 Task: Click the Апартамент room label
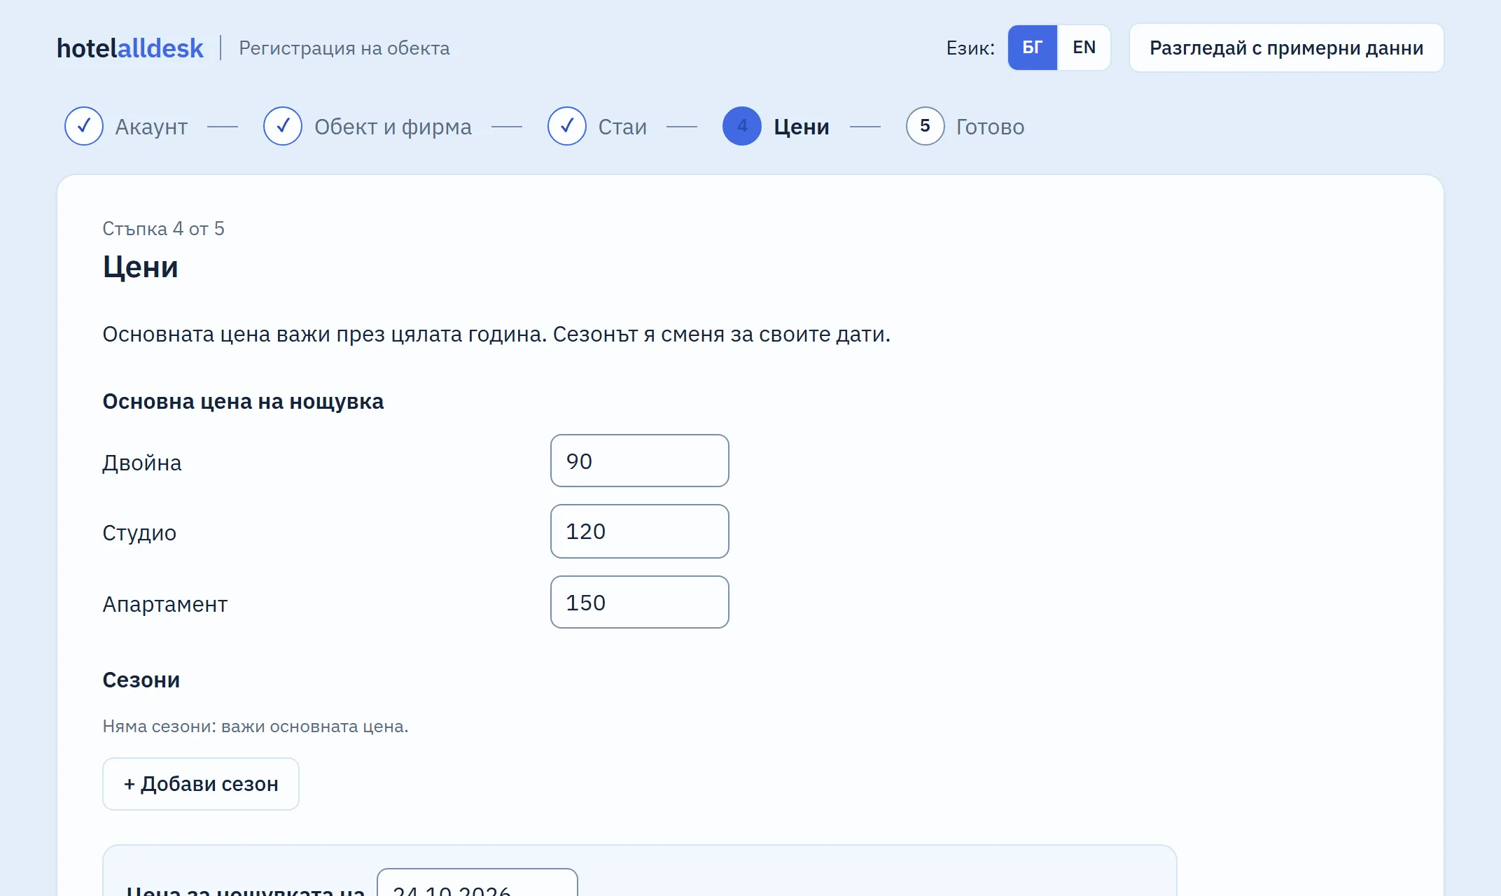(165, 604)
